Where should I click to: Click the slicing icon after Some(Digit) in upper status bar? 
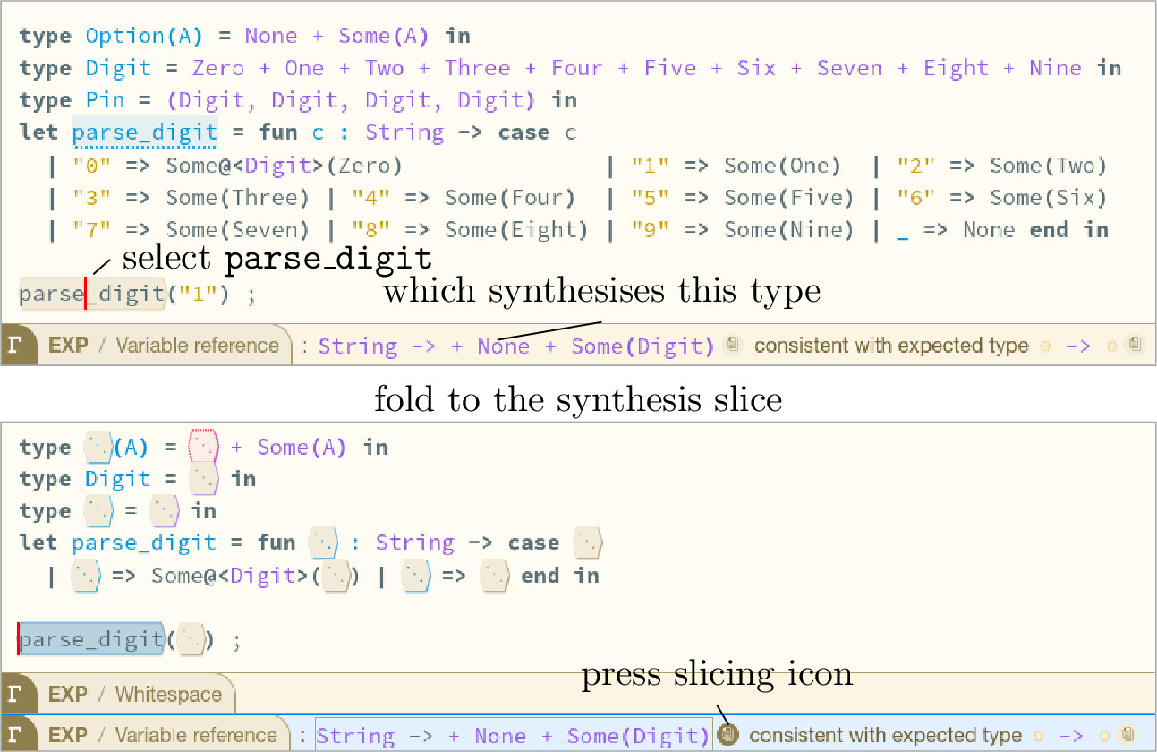[x=732, y=345]
